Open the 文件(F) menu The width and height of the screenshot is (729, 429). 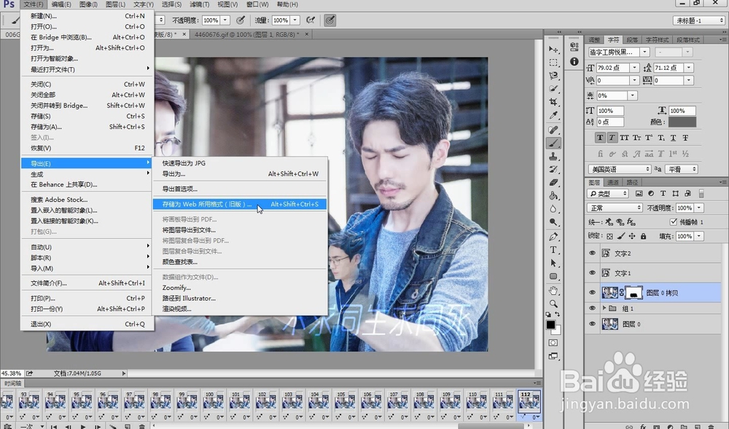[x=34, y=4]
